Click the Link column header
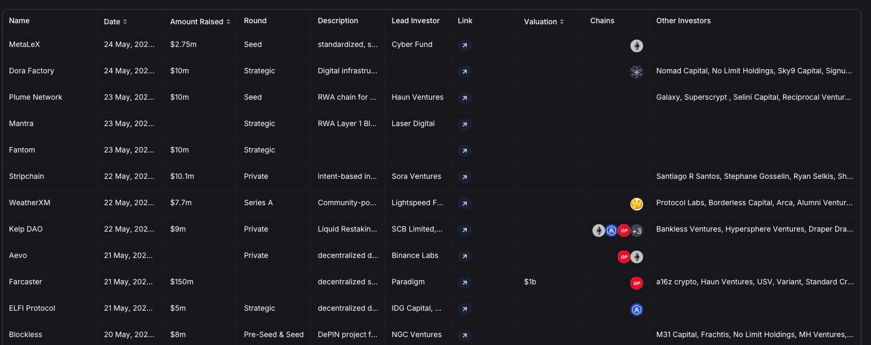Viewport: 871px width, 345px height. point(465,21)
